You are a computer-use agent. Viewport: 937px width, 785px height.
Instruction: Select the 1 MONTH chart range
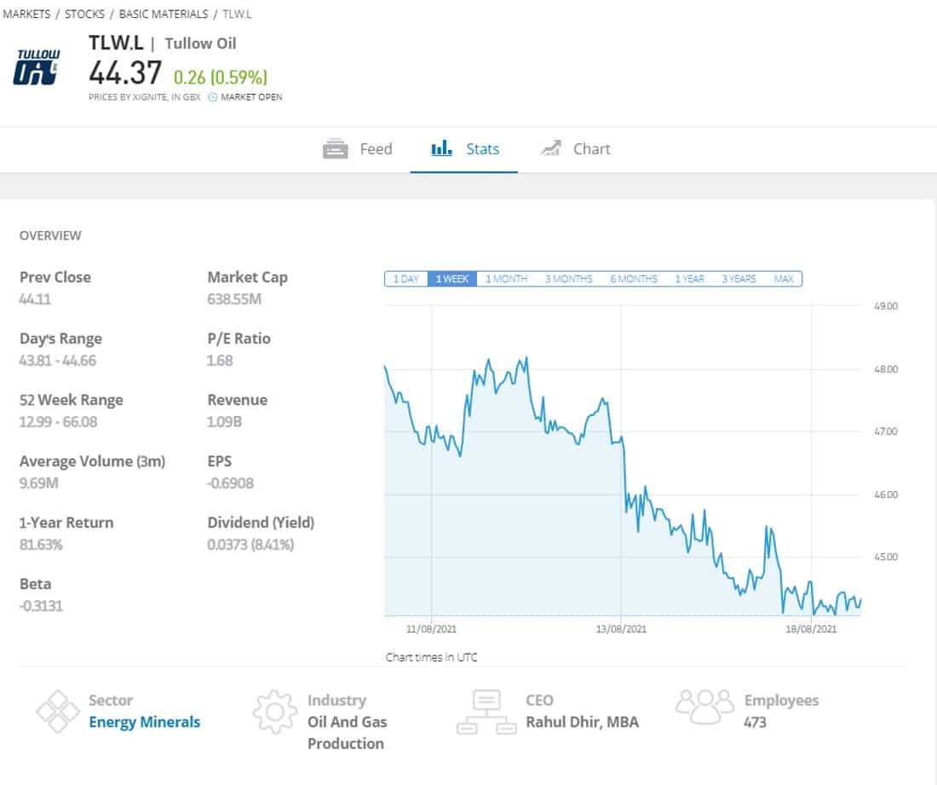[x=506, y=280]
